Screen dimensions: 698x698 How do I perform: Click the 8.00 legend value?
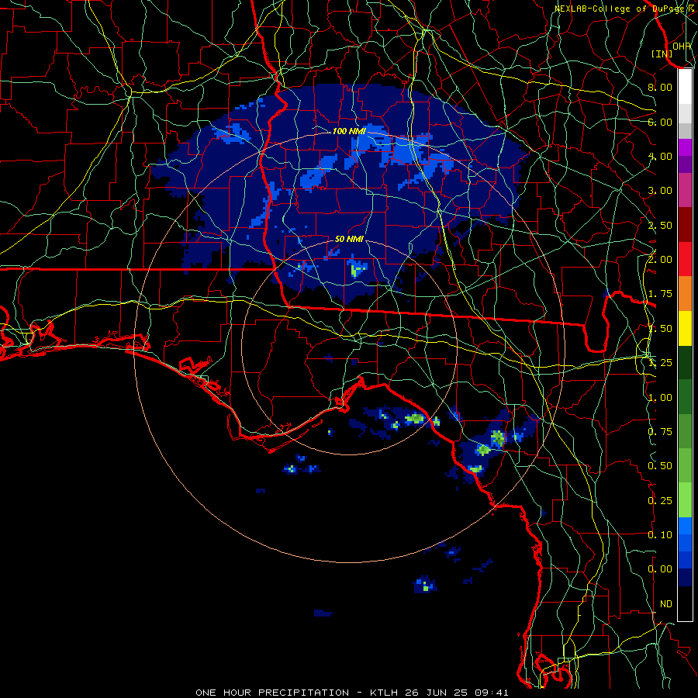click(660, 87)
